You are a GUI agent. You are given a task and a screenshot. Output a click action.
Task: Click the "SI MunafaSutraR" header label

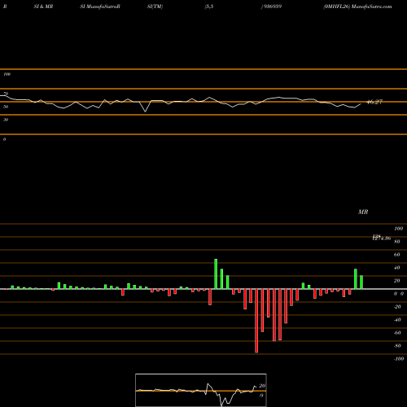point(100,7)
